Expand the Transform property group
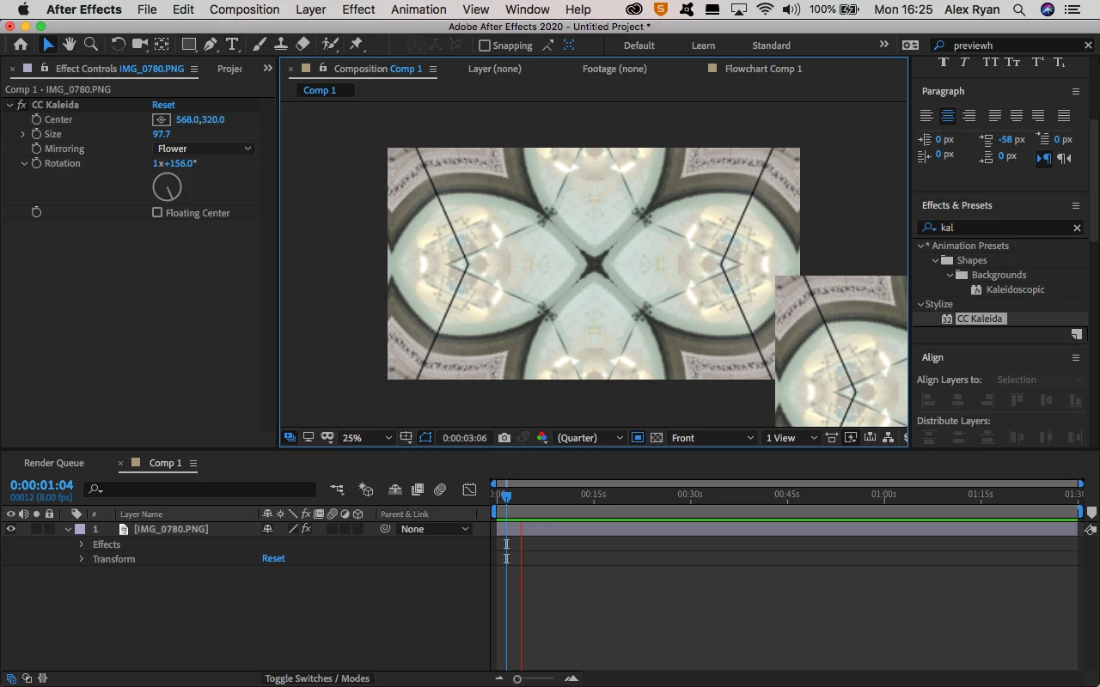This screenshot has height=687, width=1100. (82, 559)
